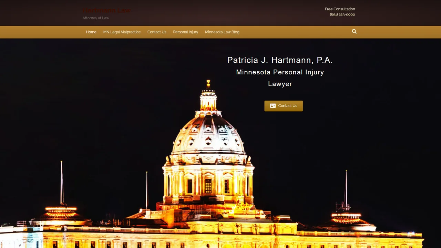This screenshot has height=248, width=441.
Task: Click the Patricia J. Hartmann, P.A. heading
Action: click(x=280, y=60)
